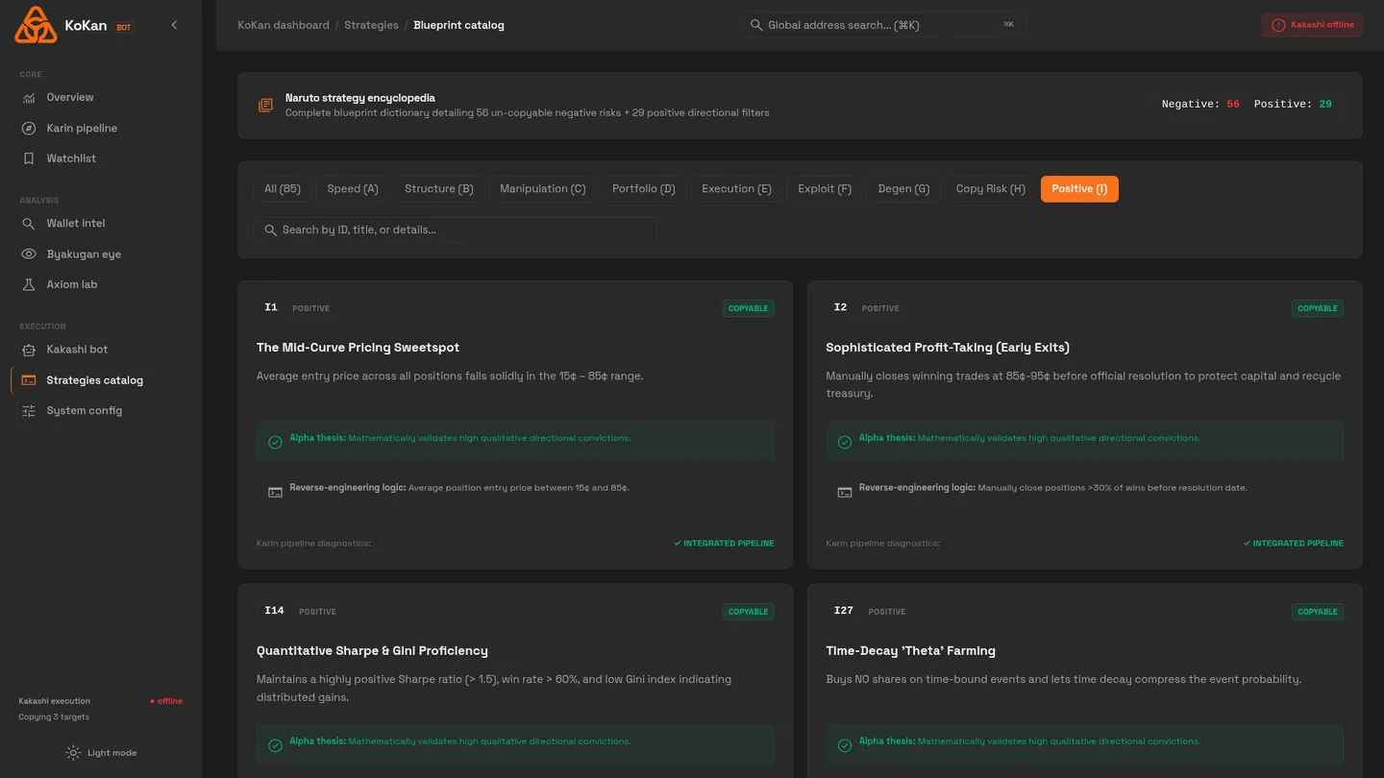Select the Manipulation (C) filter tab

(543, 189)
